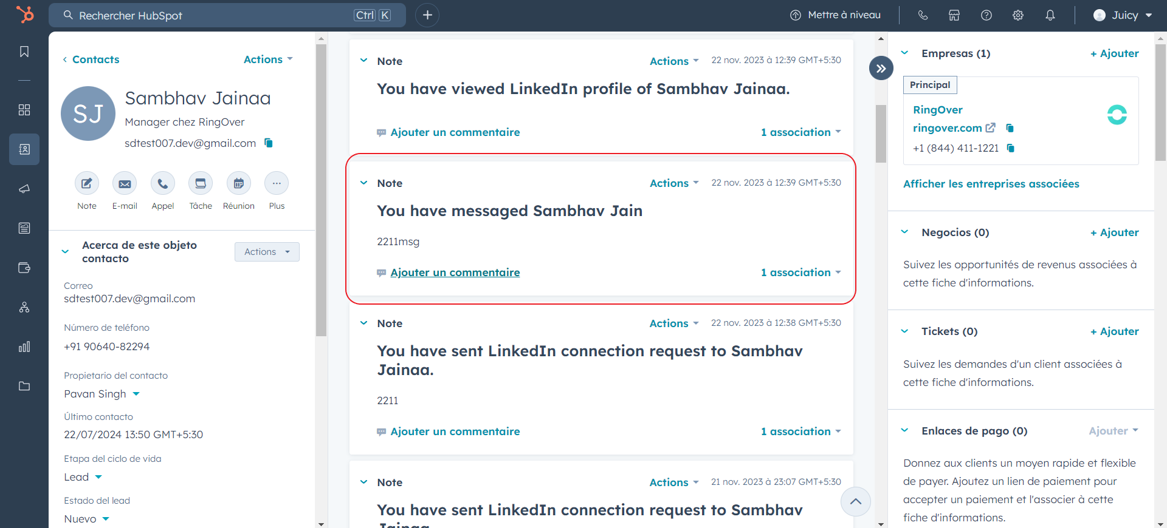
Task: Collapse the Enlaces de pago (0) section
Action: click(x=904, y=430)
